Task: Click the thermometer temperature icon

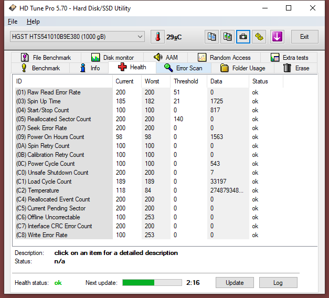Action: (x=157, y=37)
